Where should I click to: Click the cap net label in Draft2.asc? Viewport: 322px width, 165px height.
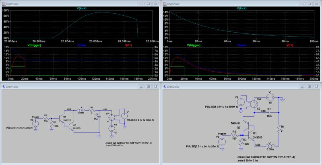[x=263, y=111]
